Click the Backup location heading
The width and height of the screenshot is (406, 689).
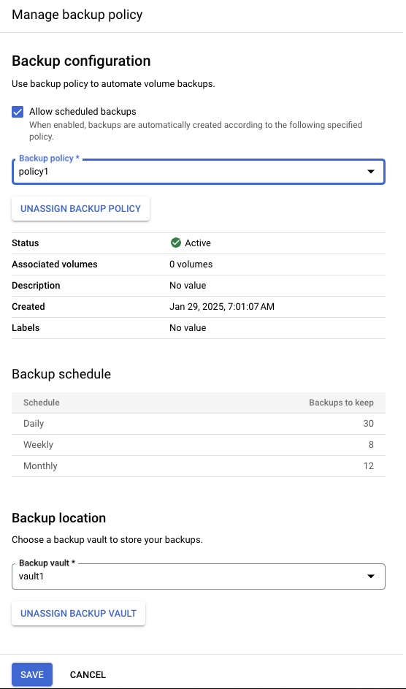[x=59, y=518]
